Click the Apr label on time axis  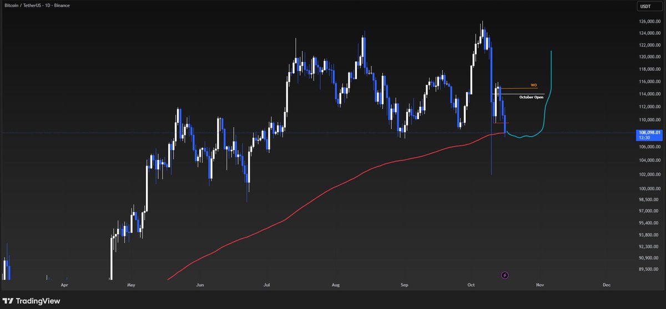64,285
